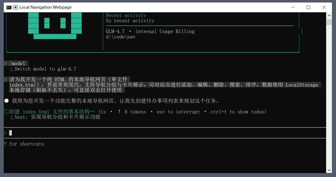This screenshot has width=336, height=177.
Task: Click the 'Next: 实现导航分组和卡片展示功能' line
Action: (x=57, y=117)
